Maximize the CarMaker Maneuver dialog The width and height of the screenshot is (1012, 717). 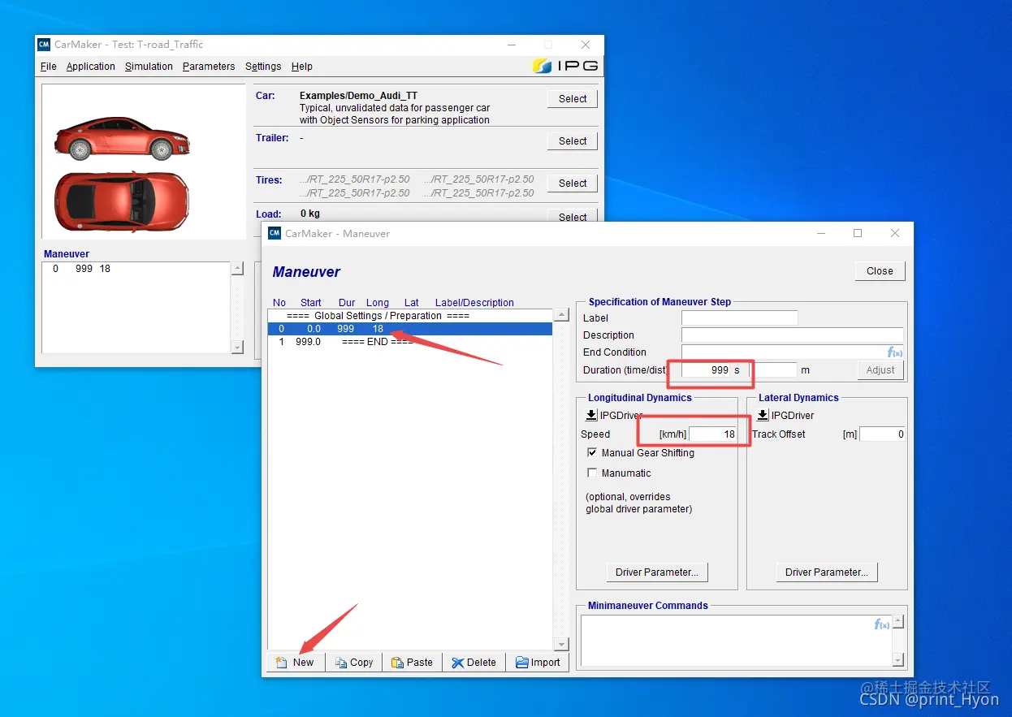tap(858, 233)
